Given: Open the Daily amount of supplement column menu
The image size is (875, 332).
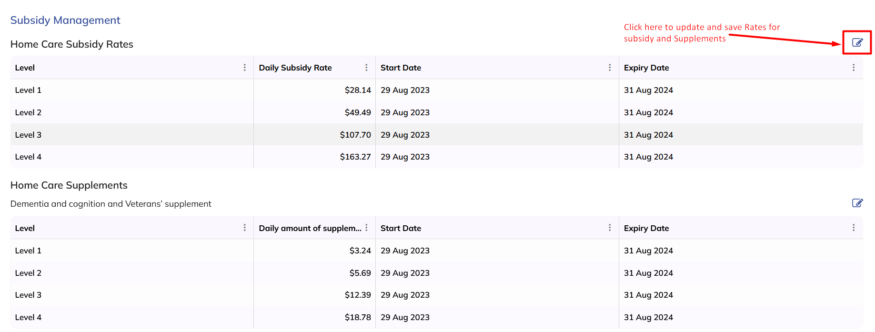Looking at the screenshot, I should [x=366, y=228].
